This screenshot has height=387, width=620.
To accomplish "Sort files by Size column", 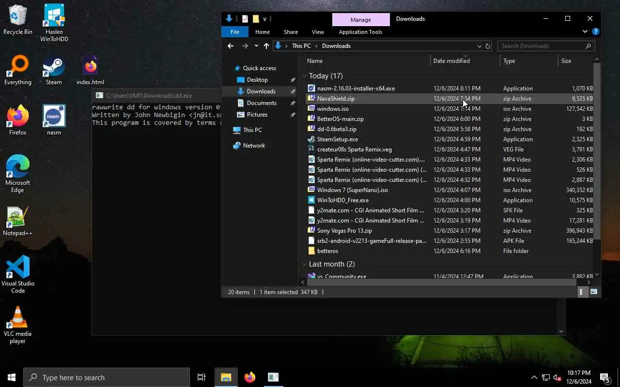I will click(575, 61).
